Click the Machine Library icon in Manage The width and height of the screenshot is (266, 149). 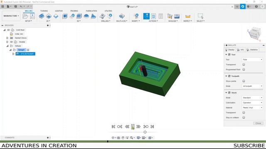[177, 16]
